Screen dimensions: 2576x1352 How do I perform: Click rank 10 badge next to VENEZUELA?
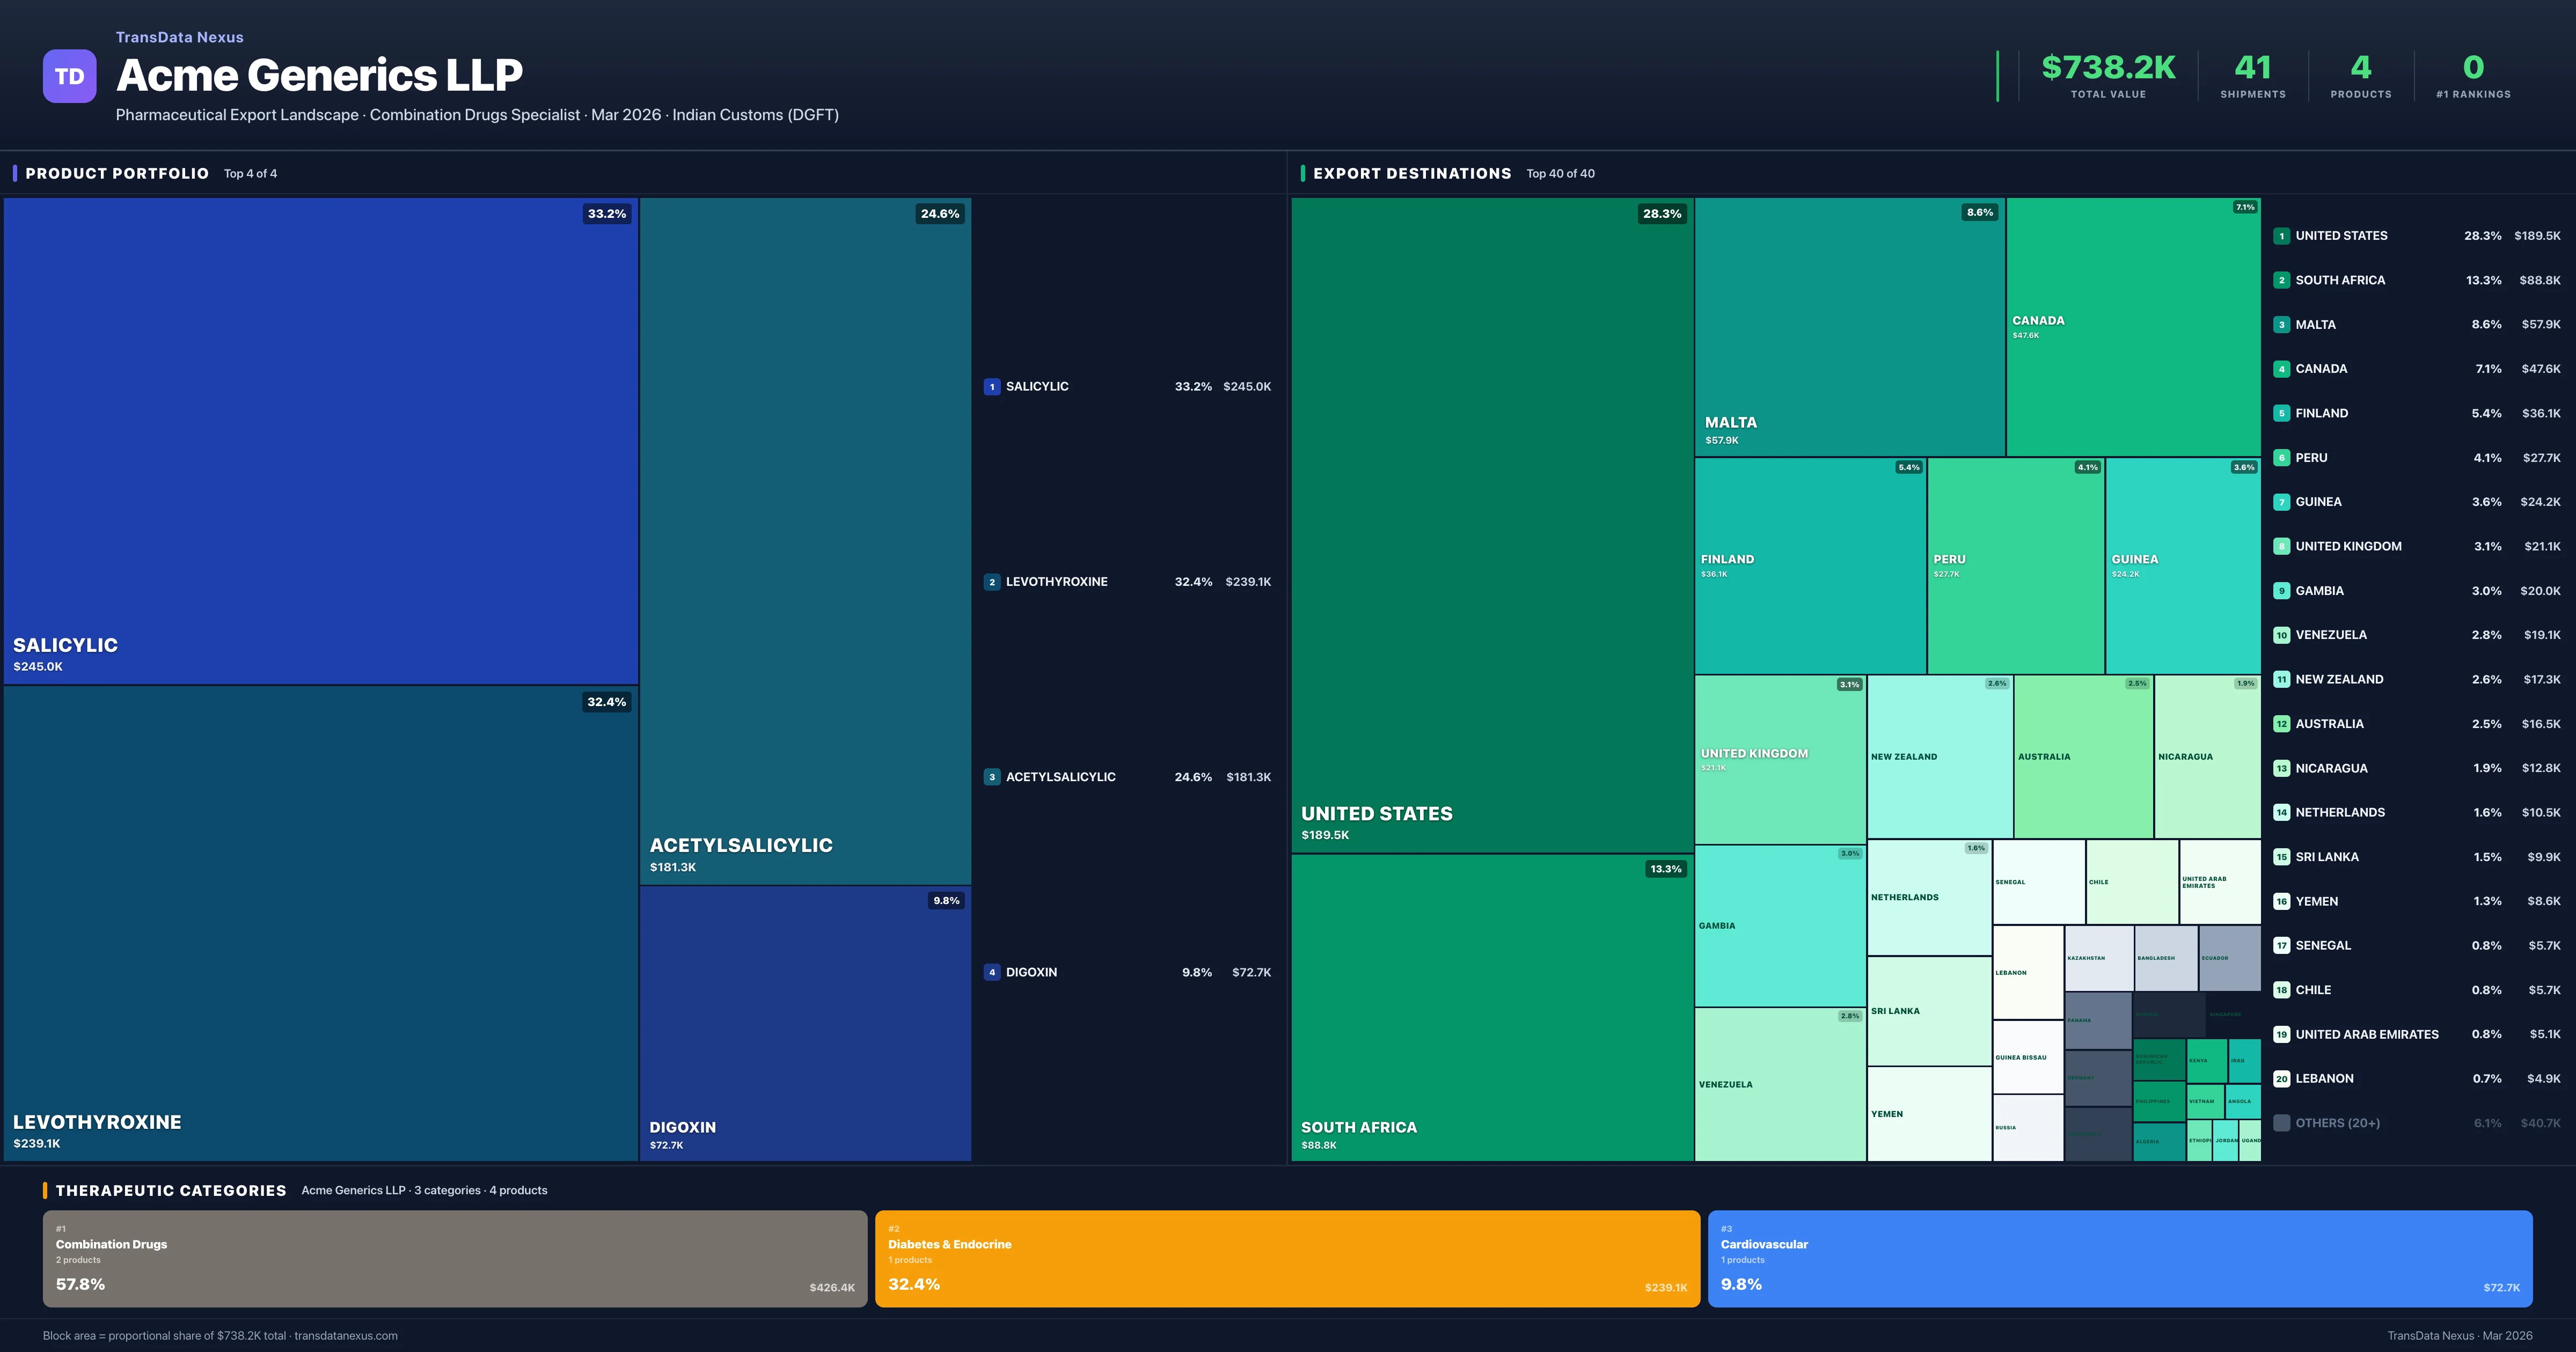coord(2281,635)
